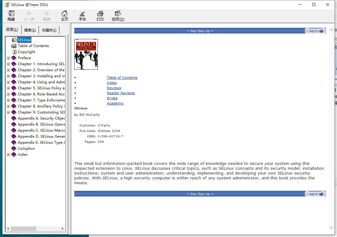Image resolution: width=337 pixels, height=237 pixels.
Task: Click the Errata hyperlink
Action: coord(112,98)
